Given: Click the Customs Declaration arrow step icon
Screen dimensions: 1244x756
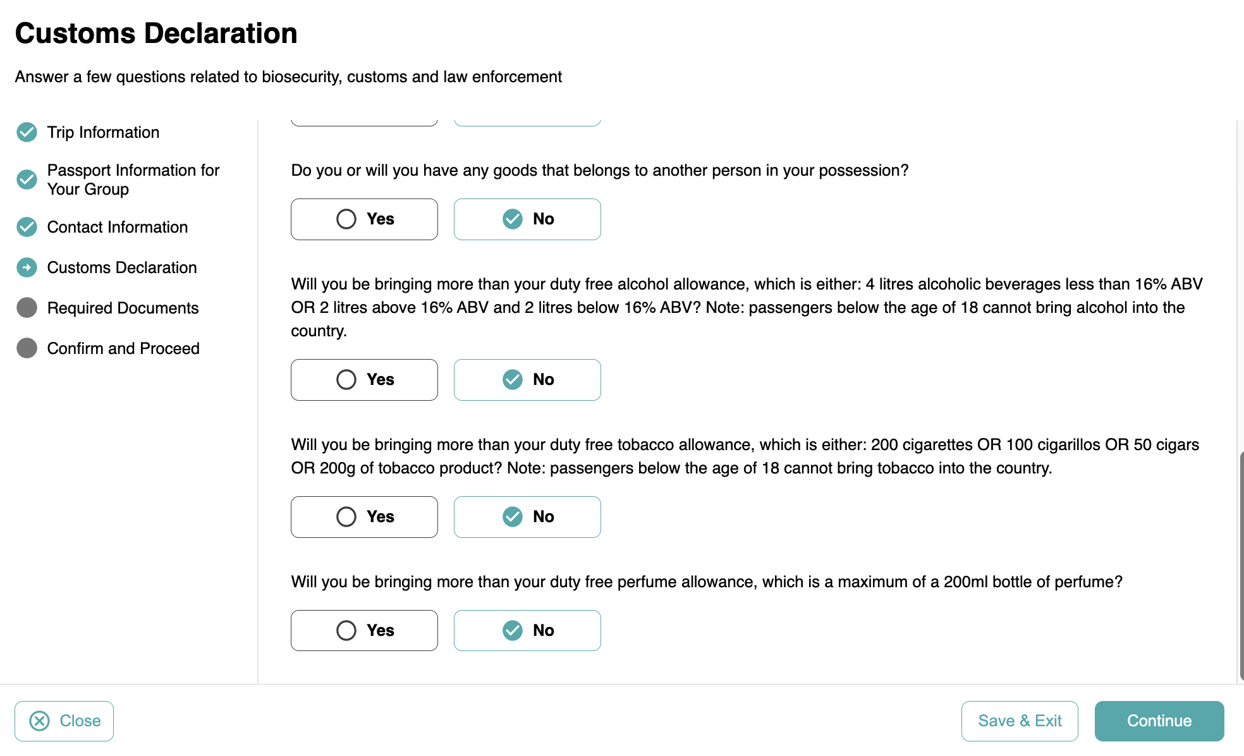Looking at the screenshot, I should (x=27, y=267).
